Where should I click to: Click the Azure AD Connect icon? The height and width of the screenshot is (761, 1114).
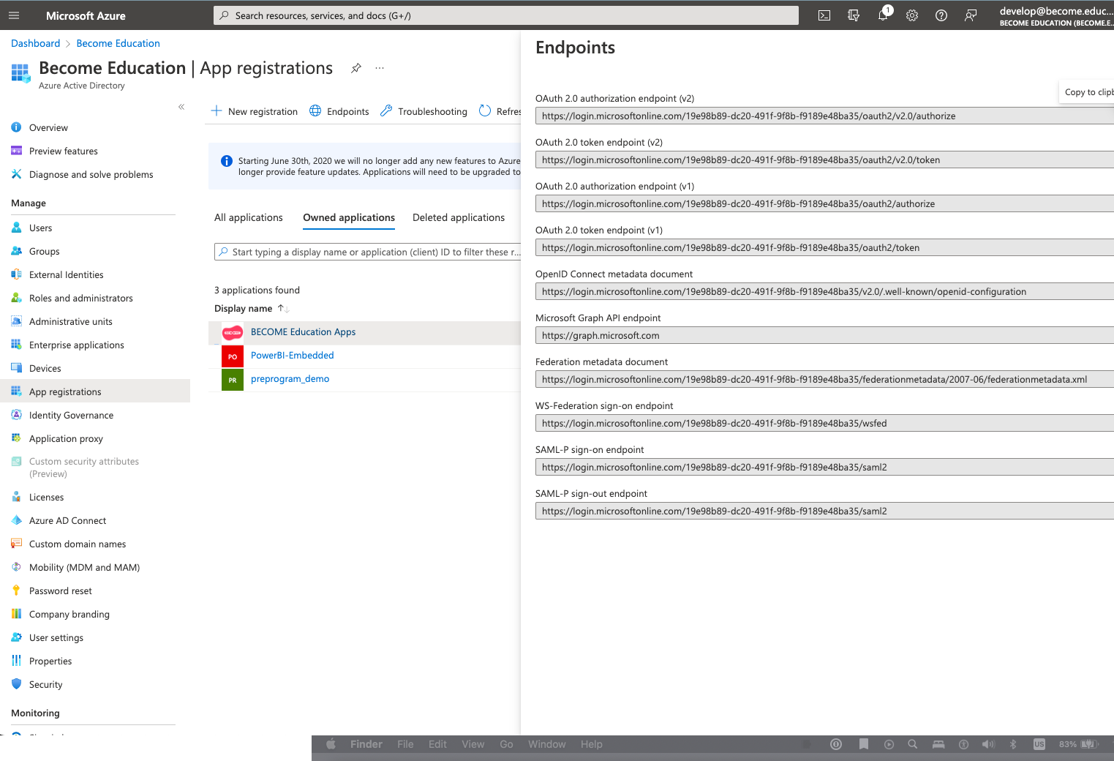(16, 520)
